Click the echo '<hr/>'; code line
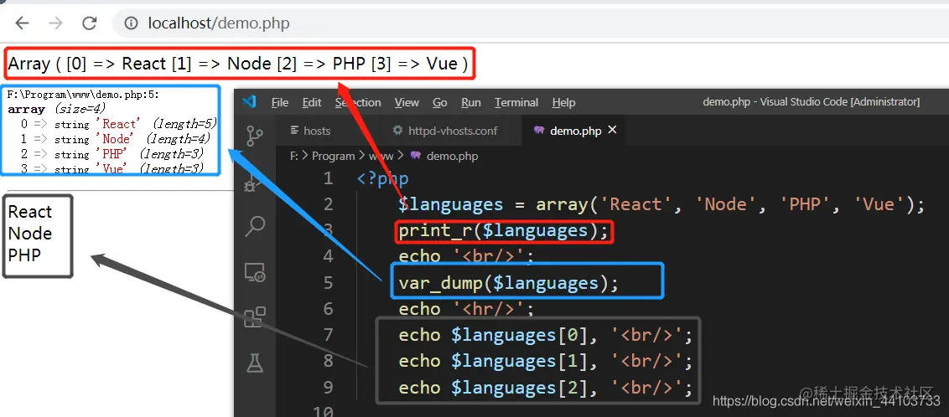The image size is (949, 417). pyautogui.click(x=466, y=310)
